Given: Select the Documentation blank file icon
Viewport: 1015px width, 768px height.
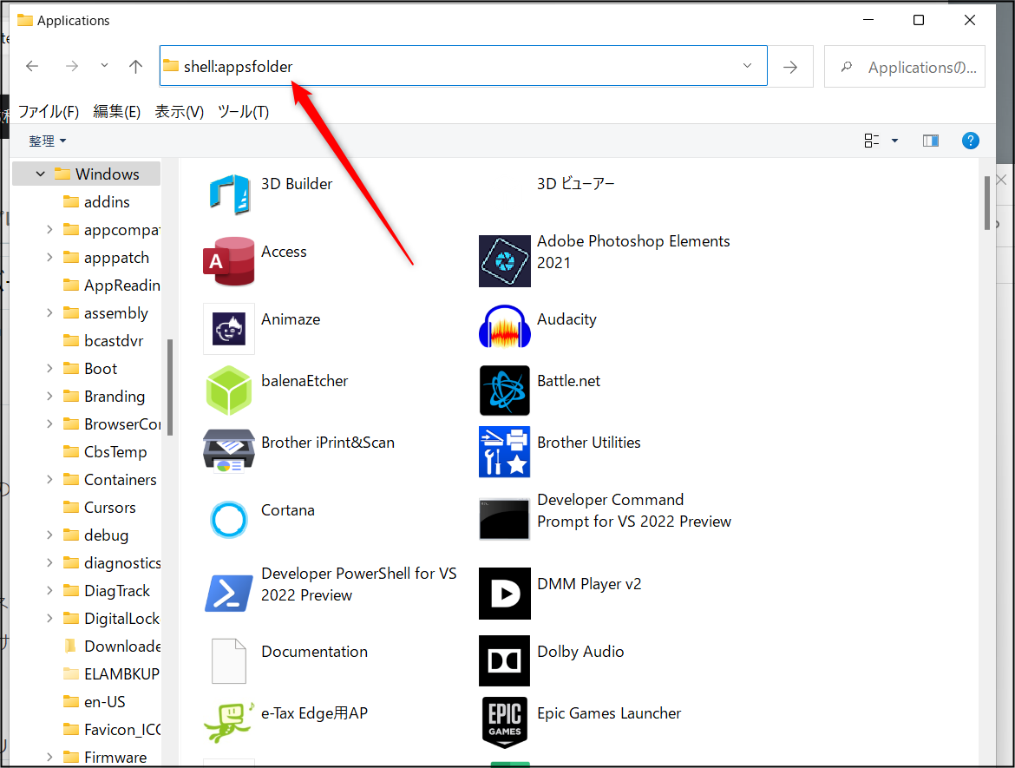Looking at the screenshot, I should pos(229,660).
